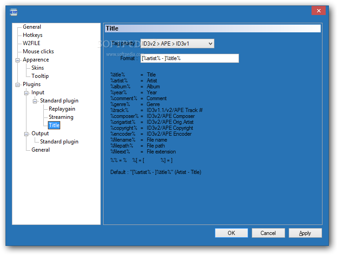
Task: Click the %encoder% placeholder text
Action: [x=123, y=134]
